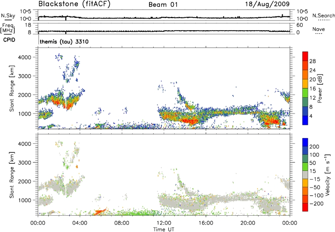
Task: Click the N.Search legend label
Action: (323, 15)
